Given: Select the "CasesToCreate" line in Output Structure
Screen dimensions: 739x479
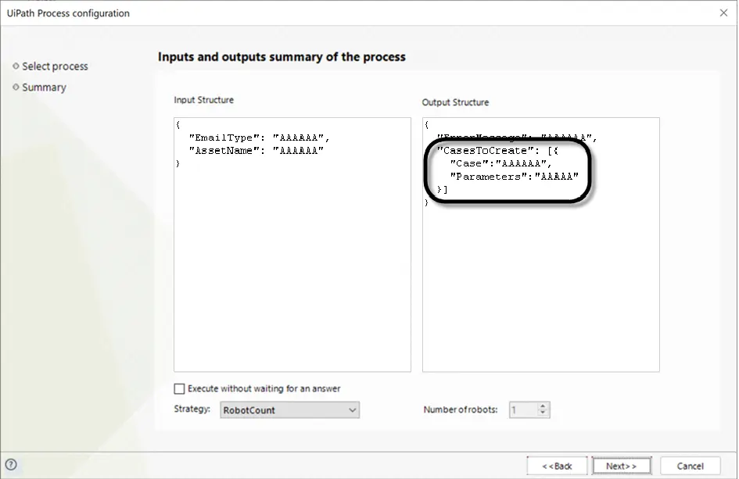Looking at the screenshot, I should [497, 151].
